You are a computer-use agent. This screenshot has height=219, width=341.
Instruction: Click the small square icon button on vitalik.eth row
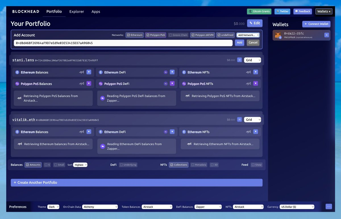pos(240,119)
